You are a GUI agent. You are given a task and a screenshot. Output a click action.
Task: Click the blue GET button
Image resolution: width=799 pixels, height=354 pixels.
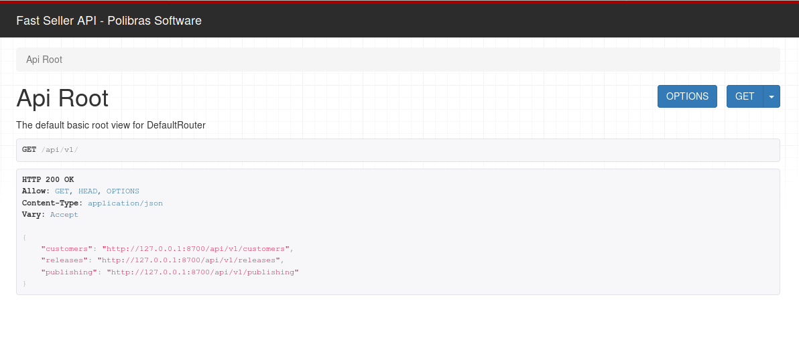tap(745, 96)
